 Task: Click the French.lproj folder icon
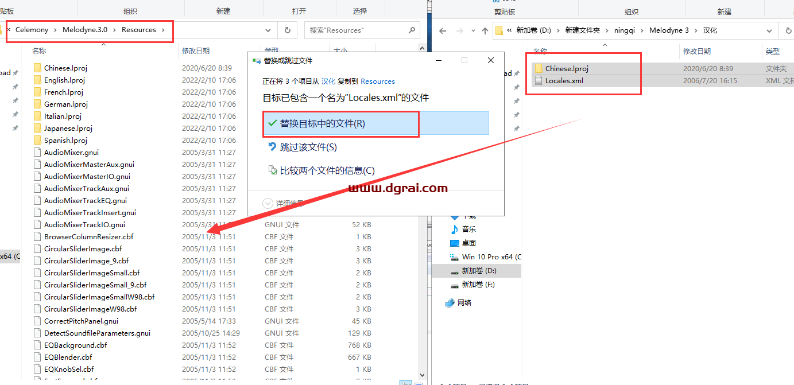(37, 92)
